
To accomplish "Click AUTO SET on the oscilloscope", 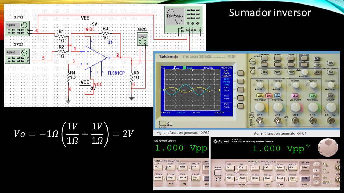I will [317, 58].
